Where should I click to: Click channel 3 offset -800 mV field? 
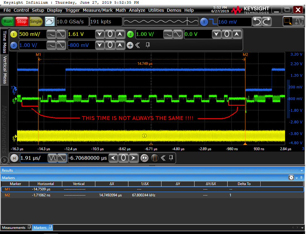[81, 45]
